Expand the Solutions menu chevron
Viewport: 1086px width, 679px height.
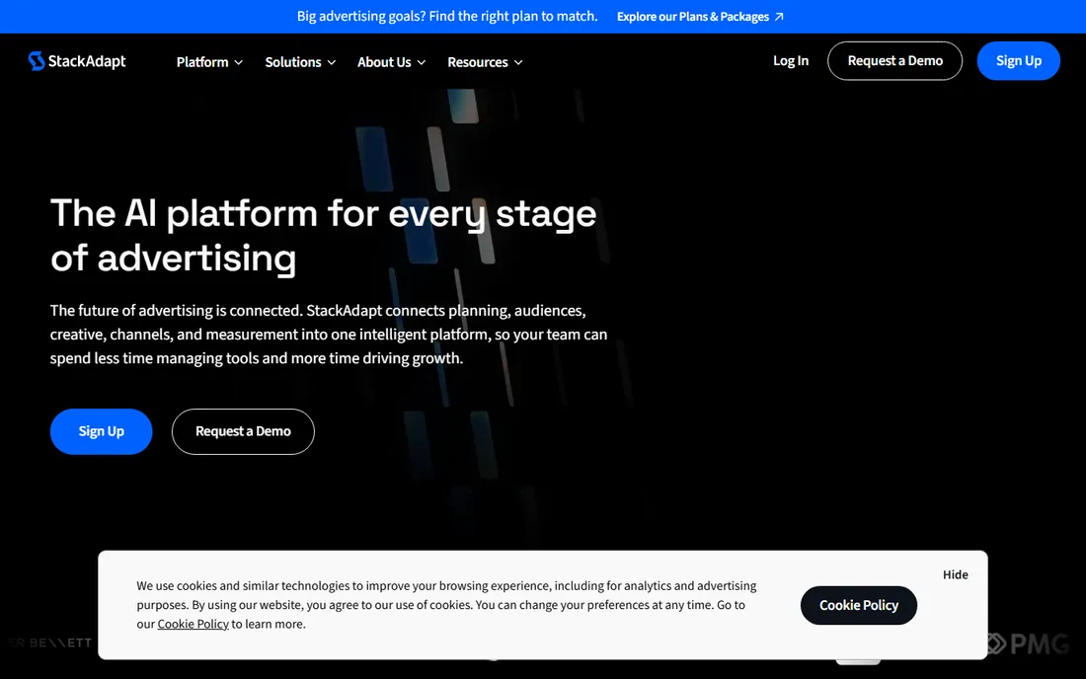pos(331,62)
